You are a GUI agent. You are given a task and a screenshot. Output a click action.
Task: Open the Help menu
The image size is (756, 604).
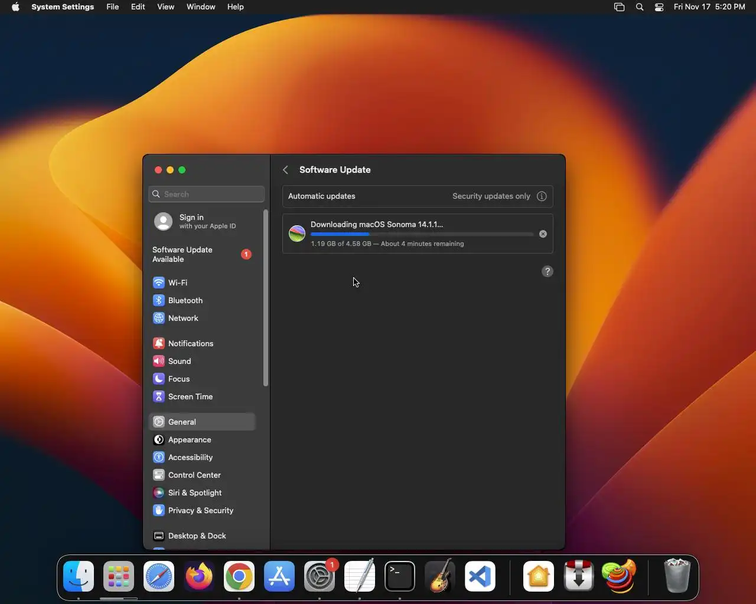pyautogui.click(x=236, y=7)
